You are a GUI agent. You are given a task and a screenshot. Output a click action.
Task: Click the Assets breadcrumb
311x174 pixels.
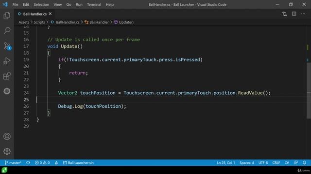pos(24,22)
